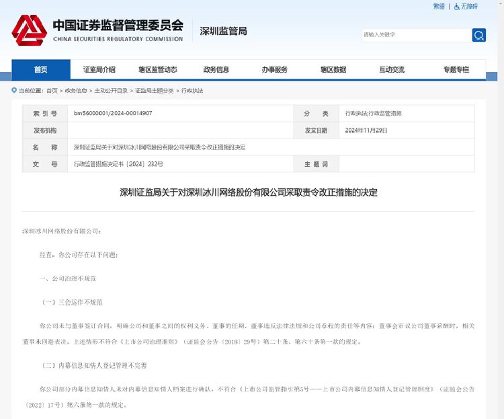Open the 证监局介绍 menu item
This screenshot has height=419, width=504.
[x=99, y=70]
